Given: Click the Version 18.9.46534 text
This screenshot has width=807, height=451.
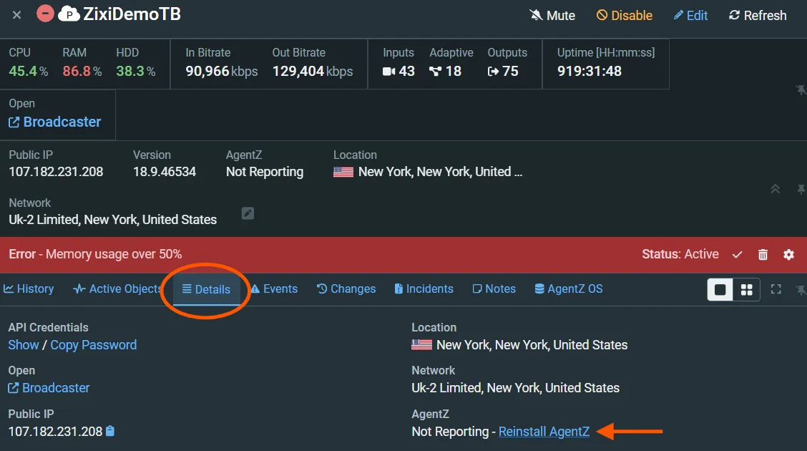Looking at the screenshot, I should (164, 171).
